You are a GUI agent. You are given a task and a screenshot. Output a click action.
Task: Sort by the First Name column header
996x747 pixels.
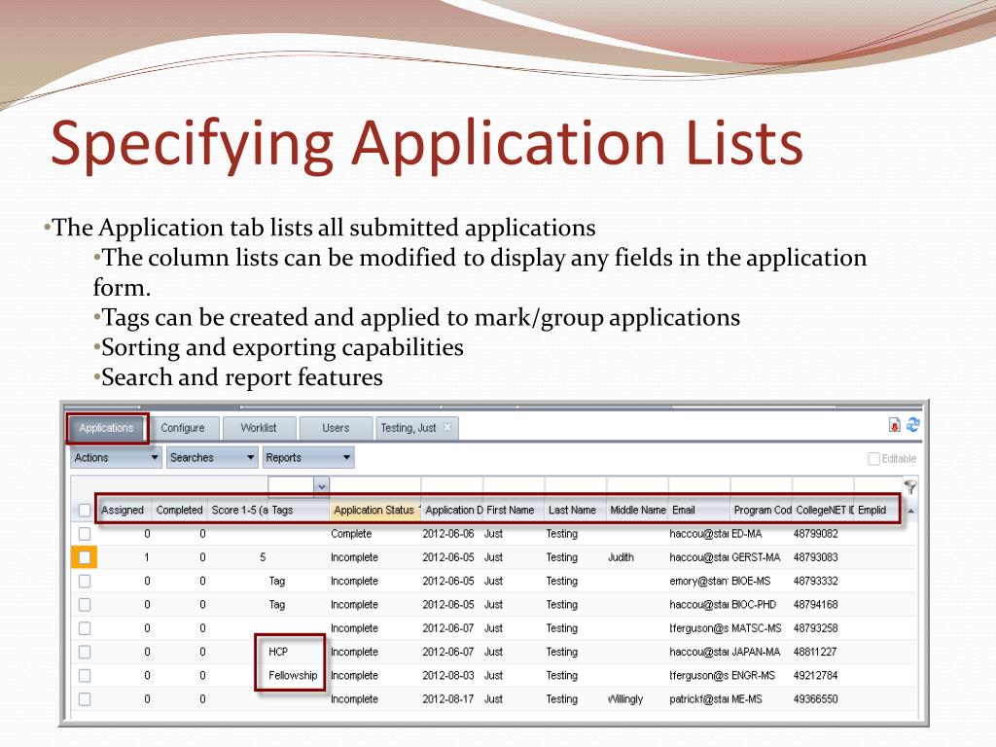pos(512,510)
